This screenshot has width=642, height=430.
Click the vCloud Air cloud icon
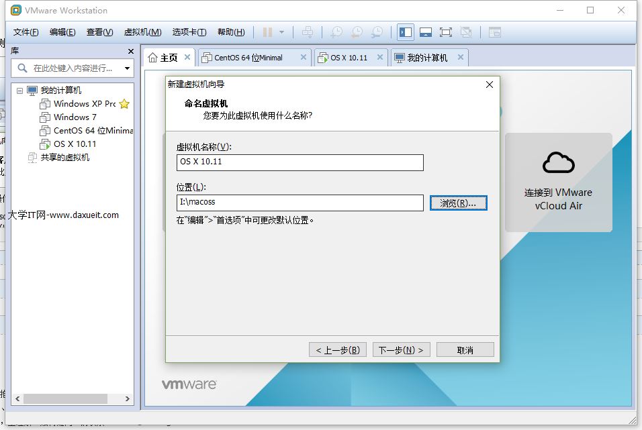tap(559, 163)
